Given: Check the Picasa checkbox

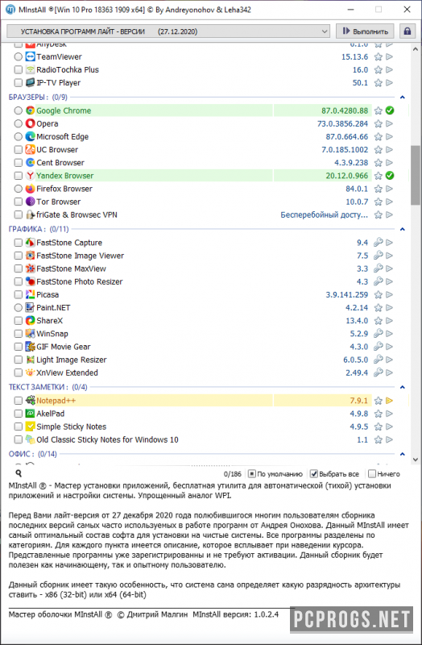Looking at the screenshot, I should pos(18,294).
